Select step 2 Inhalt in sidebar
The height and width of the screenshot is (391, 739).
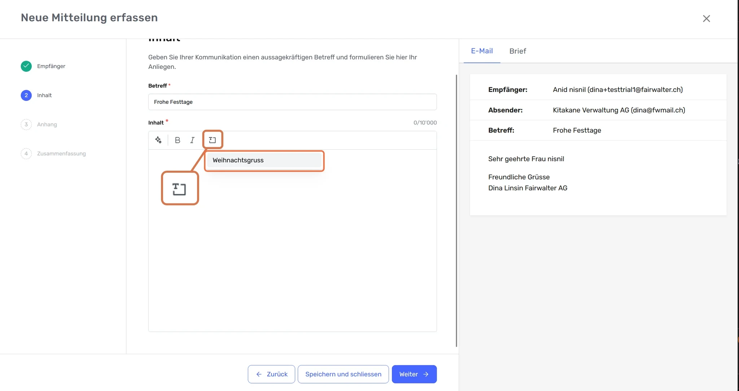tap(36, 95)
